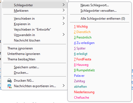Select the 9 Rumpelstielz tag
133x103 pixels.
84,70
